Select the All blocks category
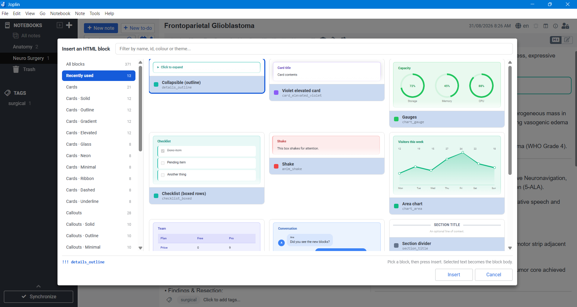 [99, 64]
